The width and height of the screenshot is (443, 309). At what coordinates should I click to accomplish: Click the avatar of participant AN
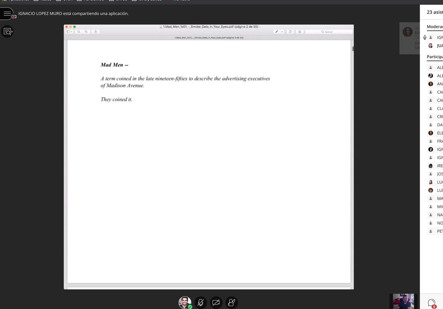pos(430,84)
